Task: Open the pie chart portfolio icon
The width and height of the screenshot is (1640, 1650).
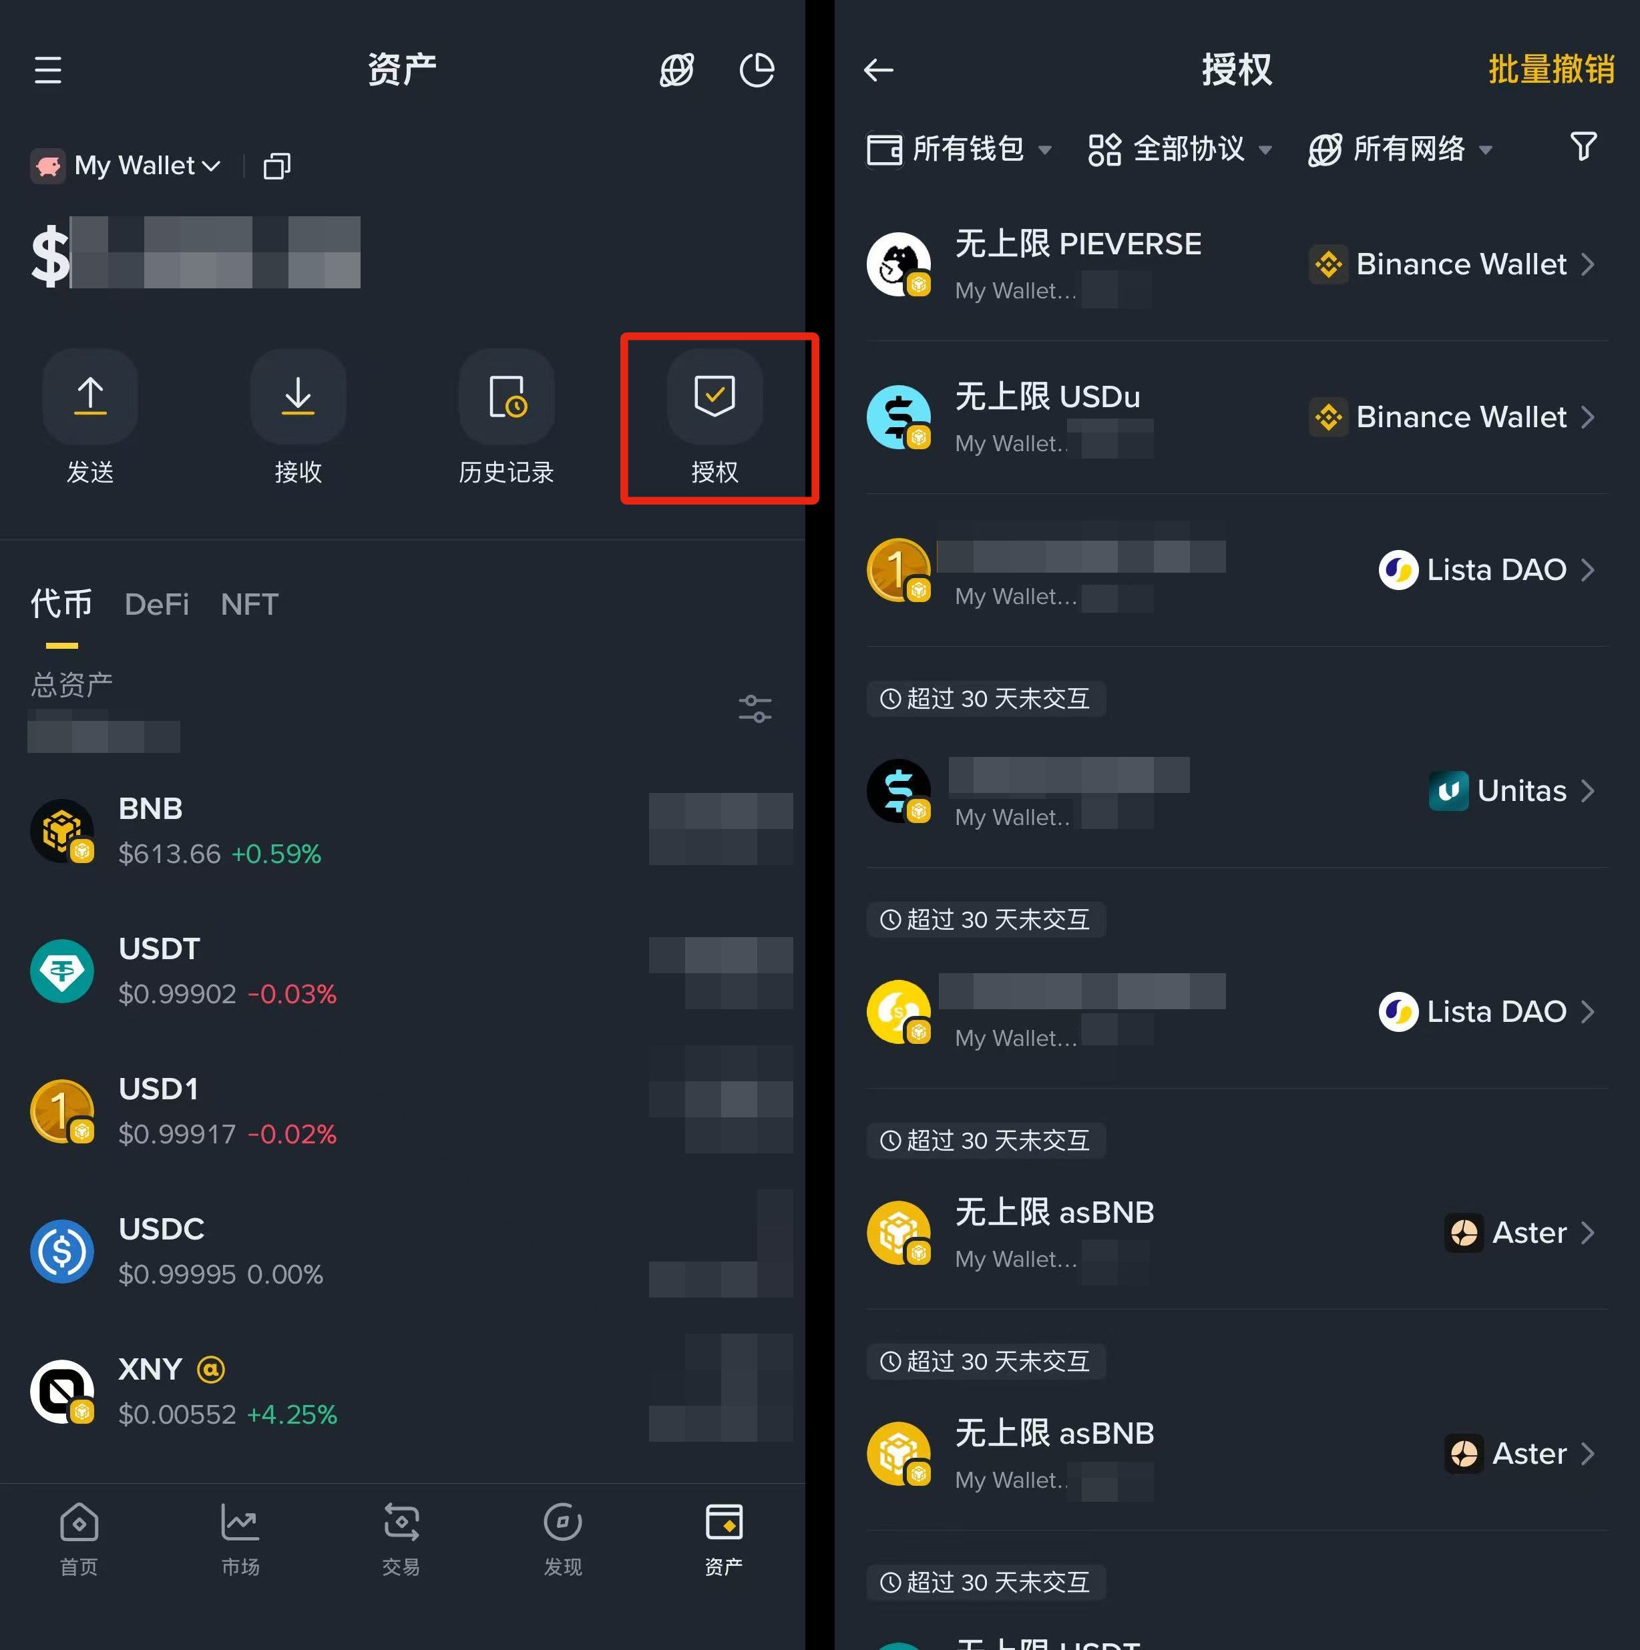Action: [x=757, y=70]
